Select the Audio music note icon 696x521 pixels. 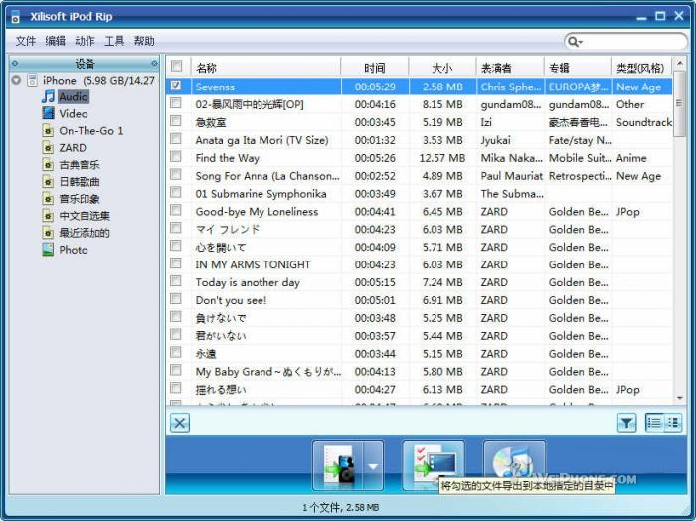48,96
